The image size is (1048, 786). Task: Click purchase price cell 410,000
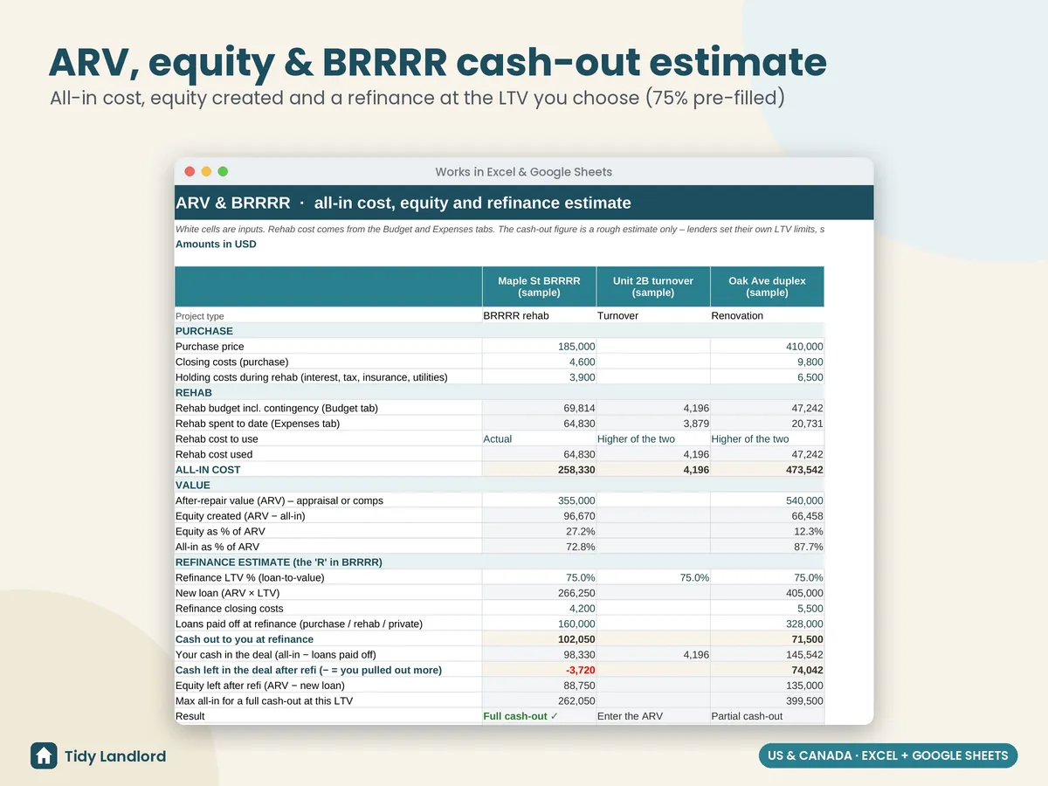tap(767, 347)
